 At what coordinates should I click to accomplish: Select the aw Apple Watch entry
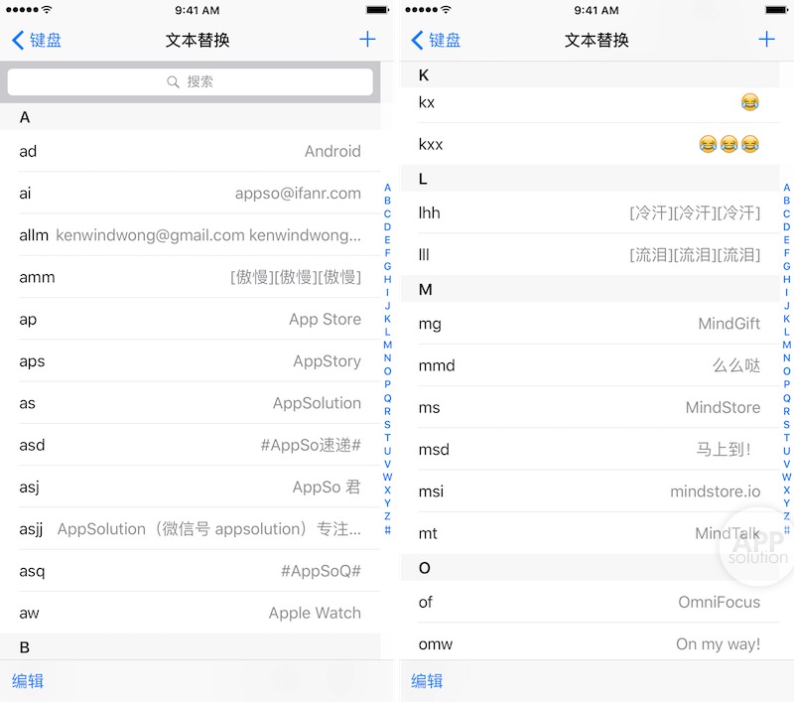coord(190,614)
